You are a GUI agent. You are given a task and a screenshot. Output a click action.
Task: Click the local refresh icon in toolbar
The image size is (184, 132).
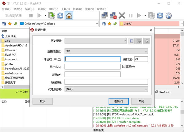click(60, 15)
